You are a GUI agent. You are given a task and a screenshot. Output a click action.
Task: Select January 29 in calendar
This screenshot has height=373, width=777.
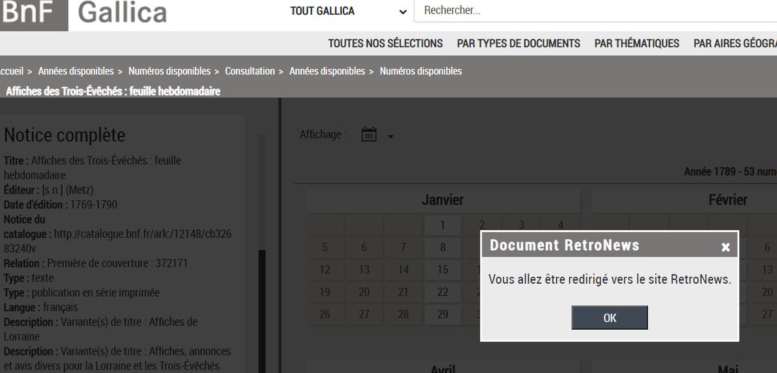click(x=443, y=314)
